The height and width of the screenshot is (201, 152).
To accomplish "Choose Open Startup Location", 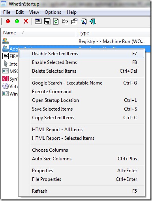I will pyautogui.click(x=82, y=100).
